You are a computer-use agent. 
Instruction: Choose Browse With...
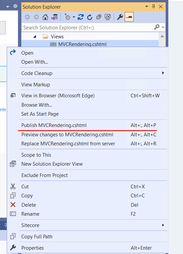coord(87,105)
